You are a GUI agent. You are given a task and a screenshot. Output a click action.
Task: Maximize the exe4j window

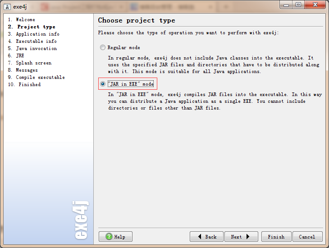pos(298,5)
